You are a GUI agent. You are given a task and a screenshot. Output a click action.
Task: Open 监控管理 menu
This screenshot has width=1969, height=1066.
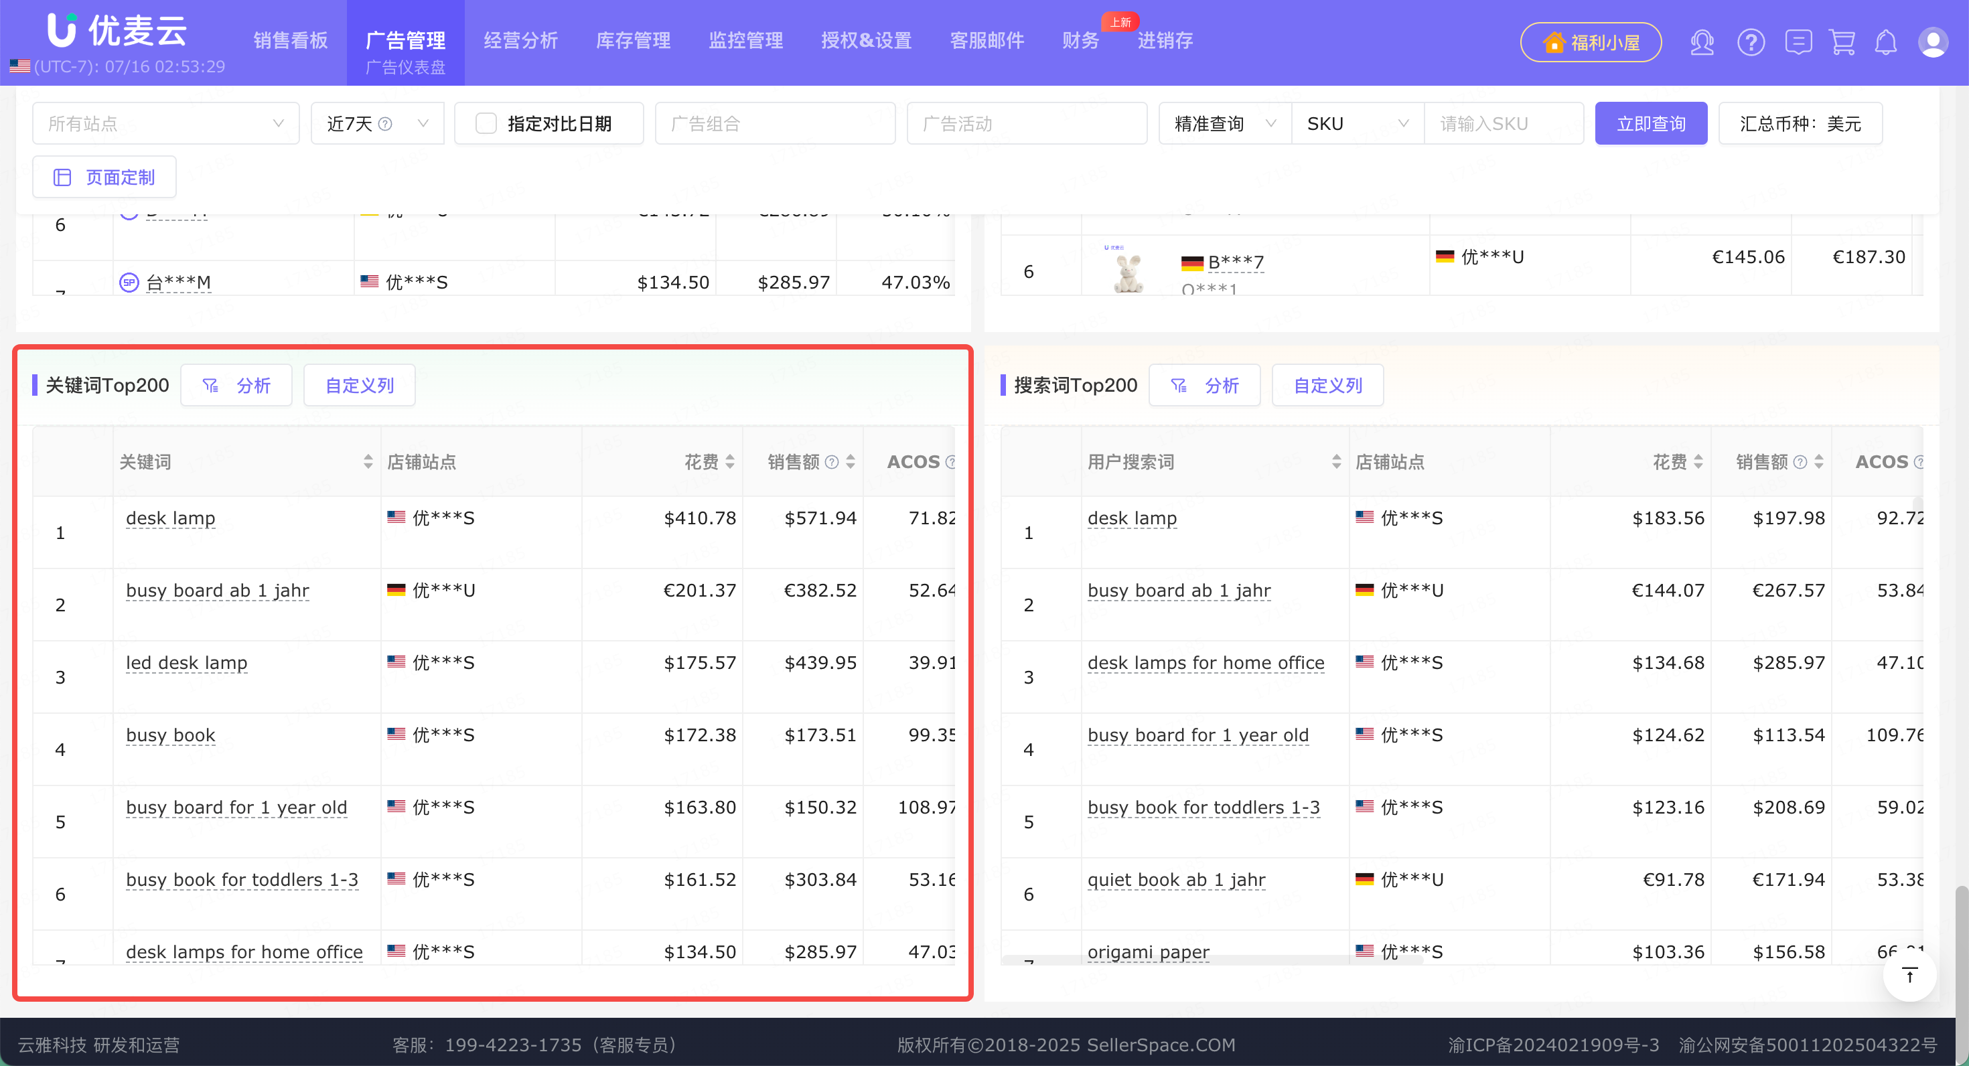pos(745,40)
